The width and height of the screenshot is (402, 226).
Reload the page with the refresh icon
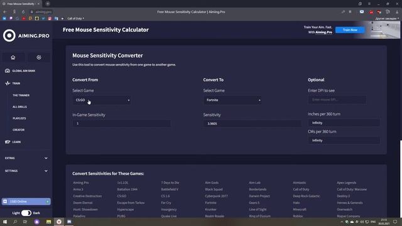pyautogui.click(x=23, y=12)
